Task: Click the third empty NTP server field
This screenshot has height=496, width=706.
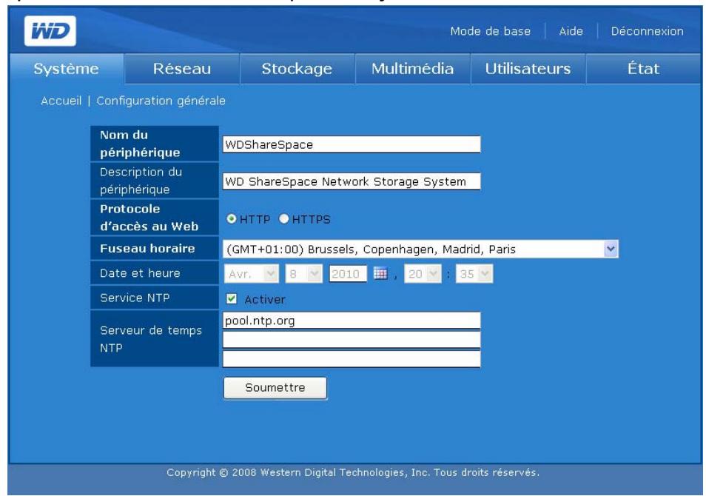Action: pos(352,359)
